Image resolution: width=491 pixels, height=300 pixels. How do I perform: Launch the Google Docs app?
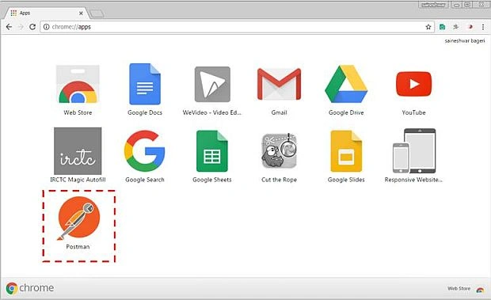(x=145, y=84)
